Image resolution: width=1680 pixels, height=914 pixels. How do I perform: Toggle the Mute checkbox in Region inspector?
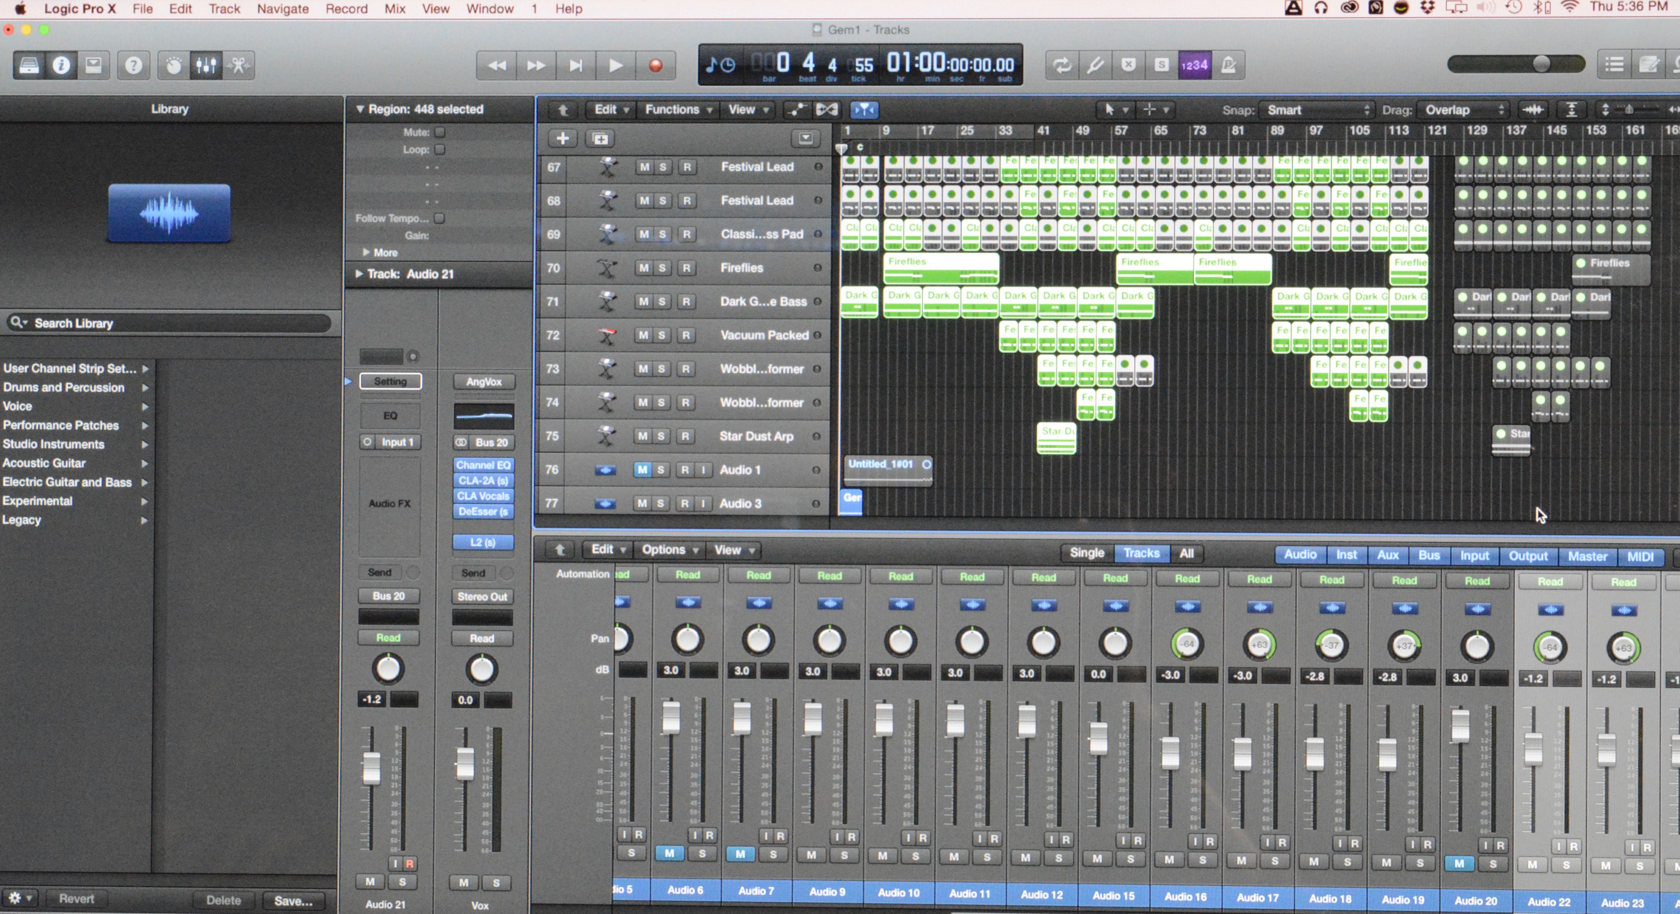tap(440, 132)
